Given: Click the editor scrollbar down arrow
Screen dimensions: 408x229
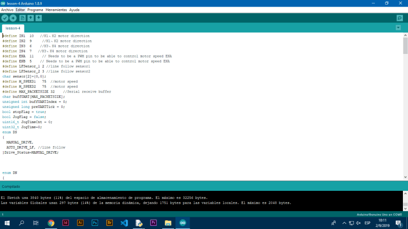Looking at the screenshot, I should coord(405,177).
